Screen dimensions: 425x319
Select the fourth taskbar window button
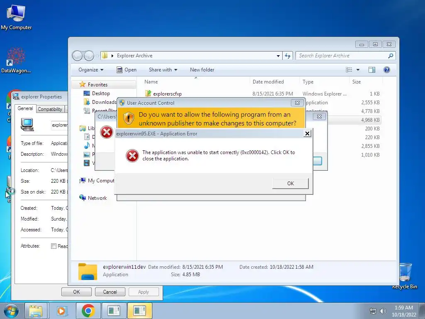click(x=114, y=311)
